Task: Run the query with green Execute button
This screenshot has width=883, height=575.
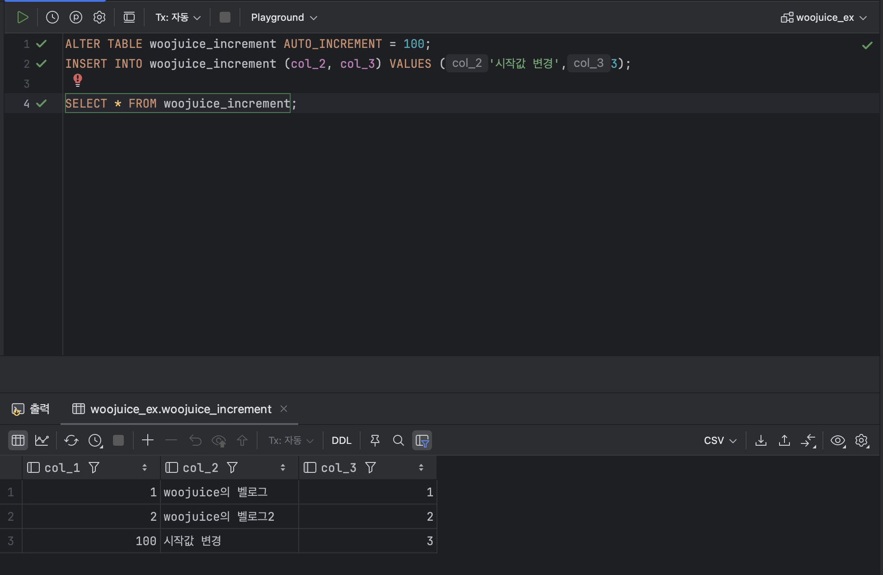Action: pos(23,18)
